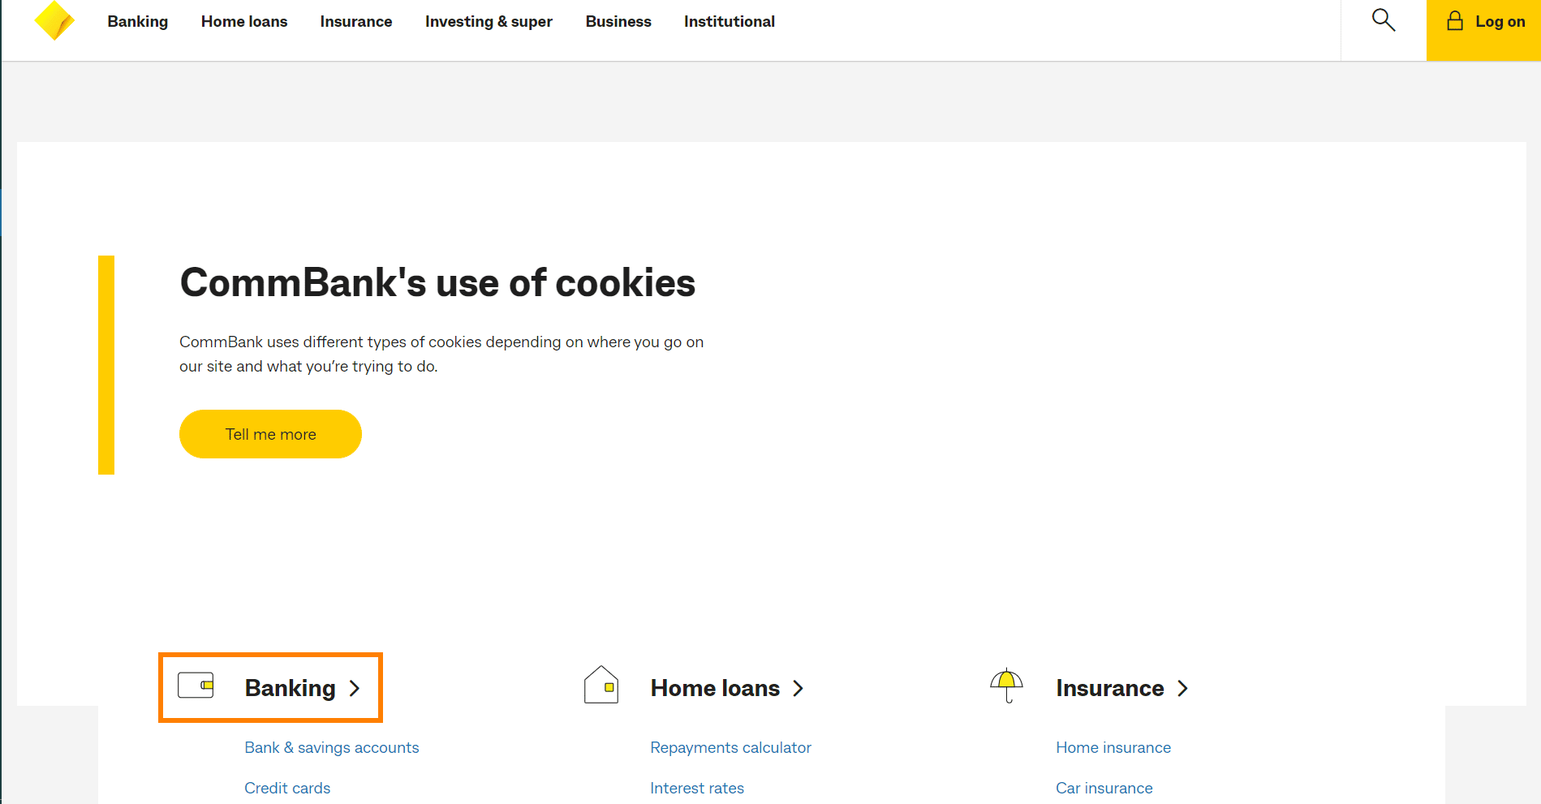
Task: Open the Repayments calculator link
Action: point(730,747)
